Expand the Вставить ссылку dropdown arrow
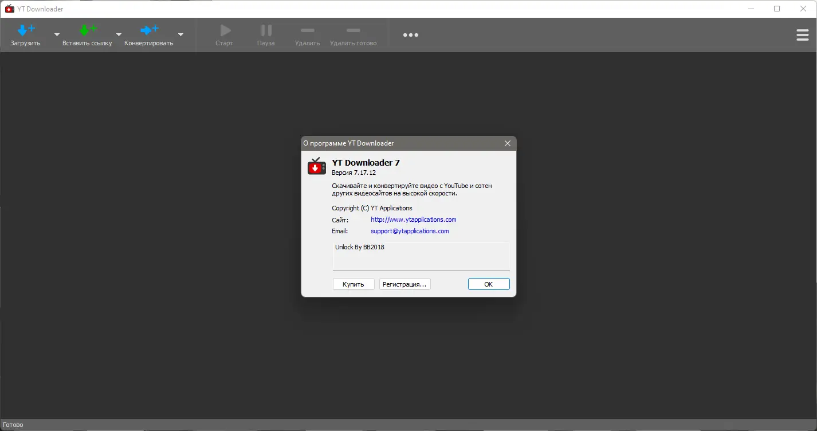817x431 pixels. pyautogui.click(x=119, y=34)
